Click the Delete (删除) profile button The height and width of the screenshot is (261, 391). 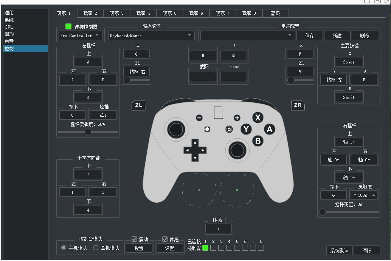click(365, 36)
